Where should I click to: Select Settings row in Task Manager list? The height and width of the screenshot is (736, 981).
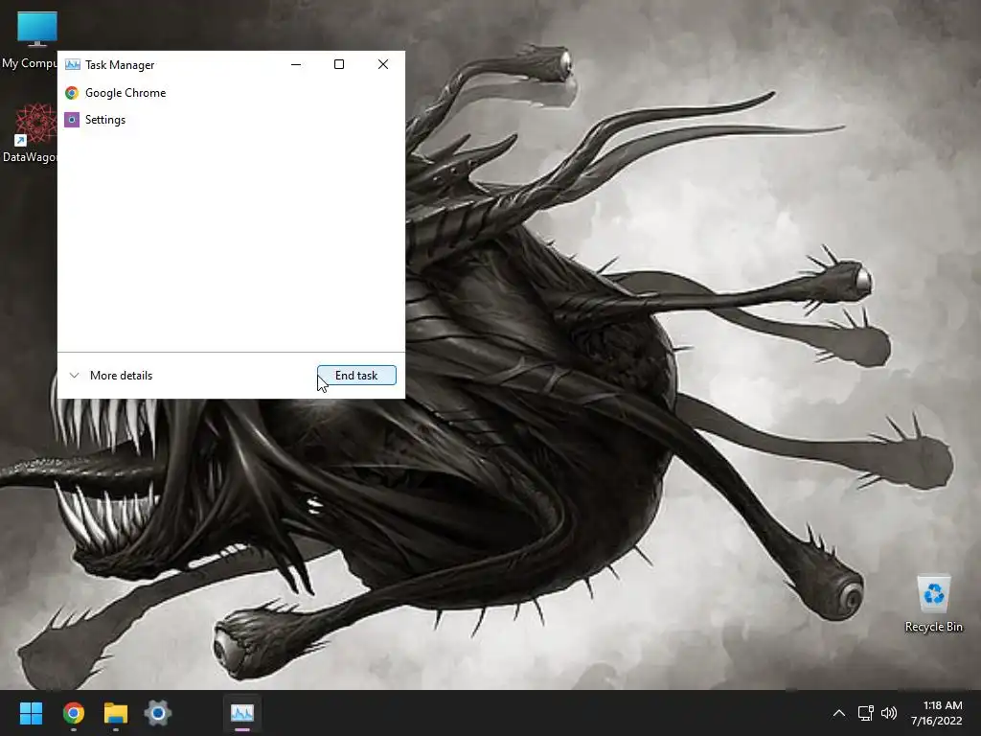point(231,120)
